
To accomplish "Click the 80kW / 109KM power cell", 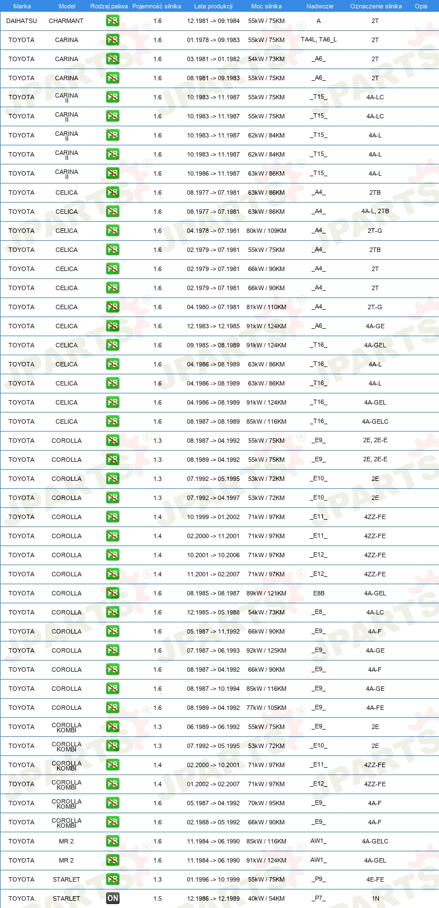I will click(266, 231).
